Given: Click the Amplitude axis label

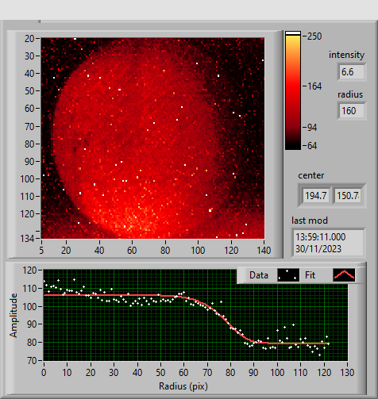Looking at the screenshot, I should (x=13, y=315).
